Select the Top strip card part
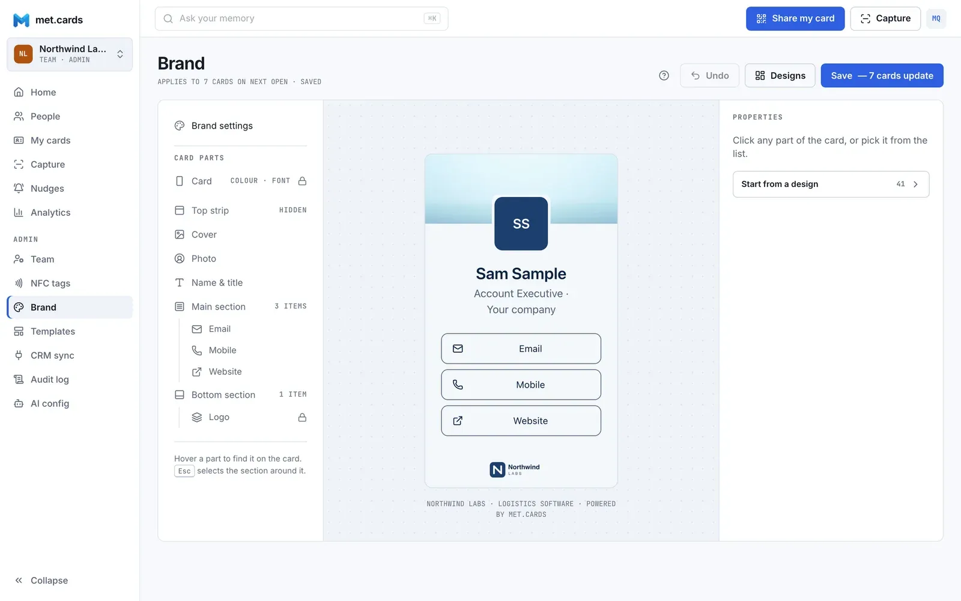Image resolution: width=961 pixels, height=601 pixels. (x=240, y=210)
